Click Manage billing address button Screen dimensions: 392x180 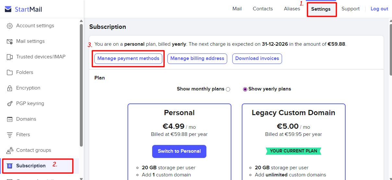[x=197, y=58]
